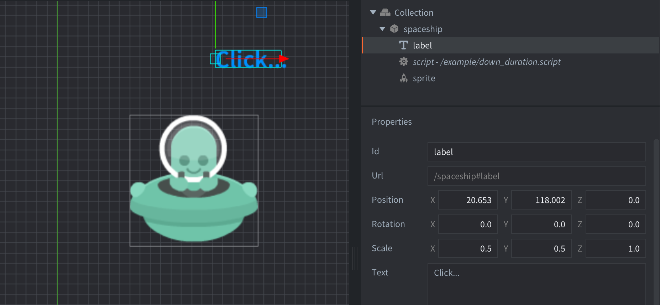Click the Properties panel vertical scrollbar
The height and width of the screenshot is (305, 660).
[x=656, y=221]
